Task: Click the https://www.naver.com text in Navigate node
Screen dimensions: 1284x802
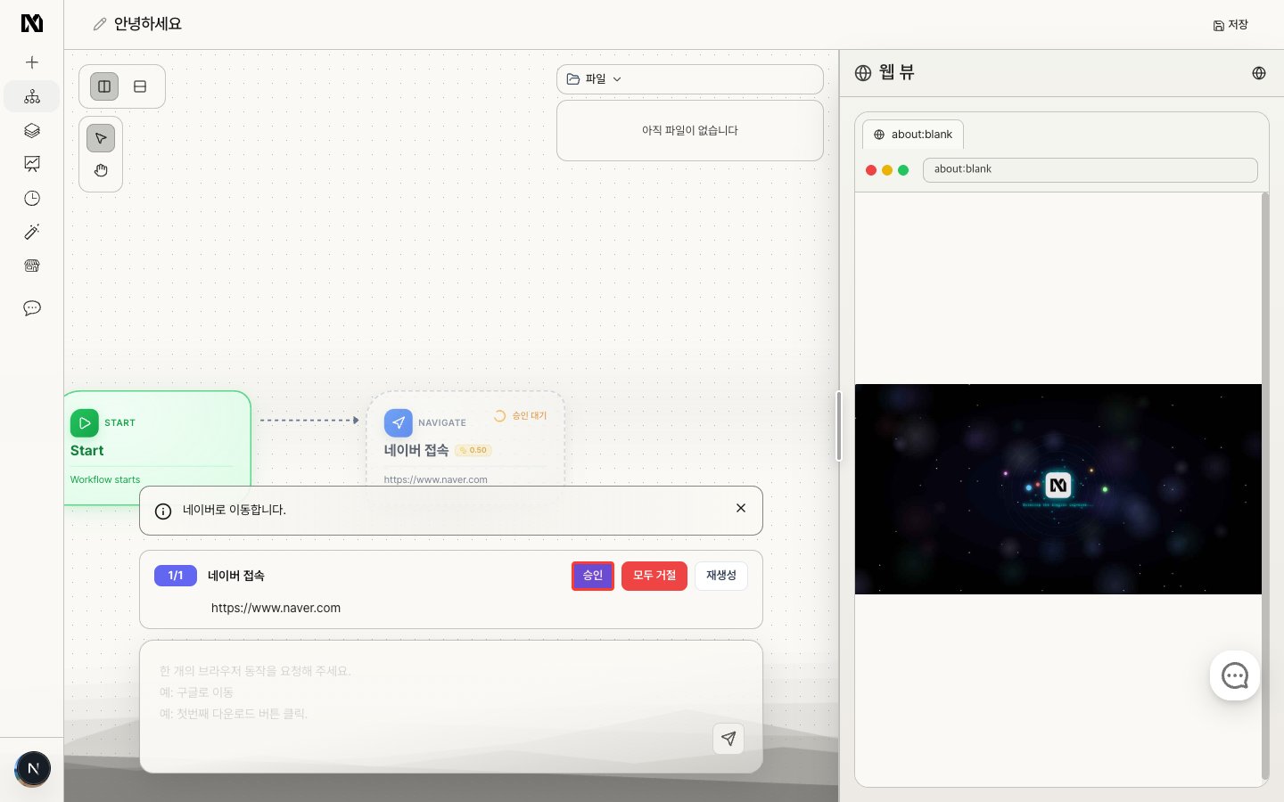Action: coord(435,479)
